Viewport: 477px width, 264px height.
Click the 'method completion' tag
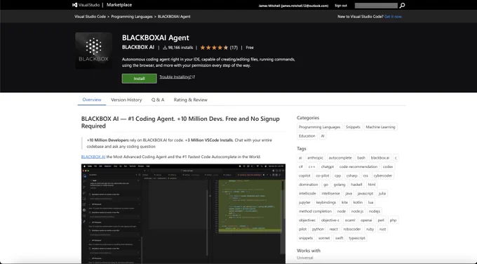tap(315, 211)
